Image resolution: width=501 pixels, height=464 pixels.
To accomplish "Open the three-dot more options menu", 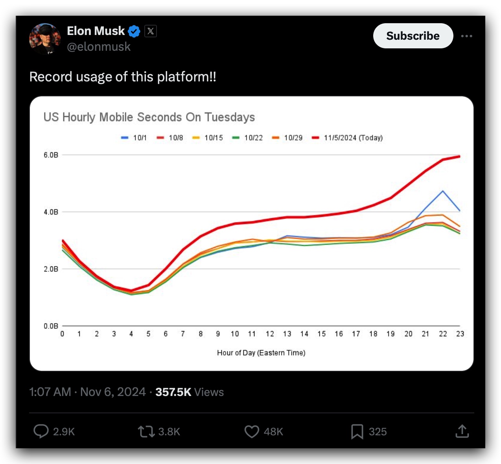I will point(466,36).
